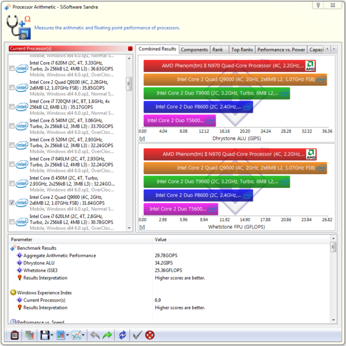The image size is (346, 346).
Task: Click the floppy disk save icon
Action: point(45,335)
